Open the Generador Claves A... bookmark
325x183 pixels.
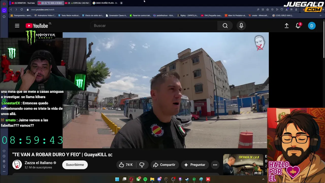(x=116, y=16)
